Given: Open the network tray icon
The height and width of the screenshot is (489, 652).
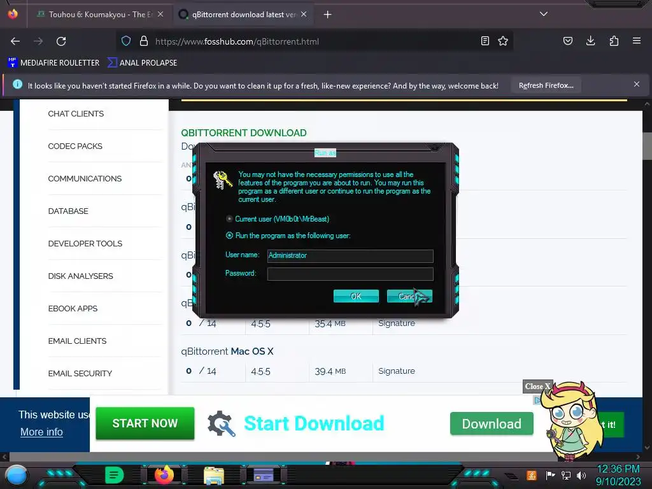Looking at the screenshot, I should (x=566, y=475).
